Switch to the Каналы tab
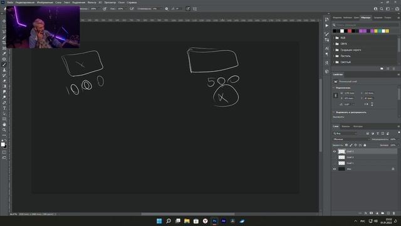 pyautogui.click(x=345, y=126)
